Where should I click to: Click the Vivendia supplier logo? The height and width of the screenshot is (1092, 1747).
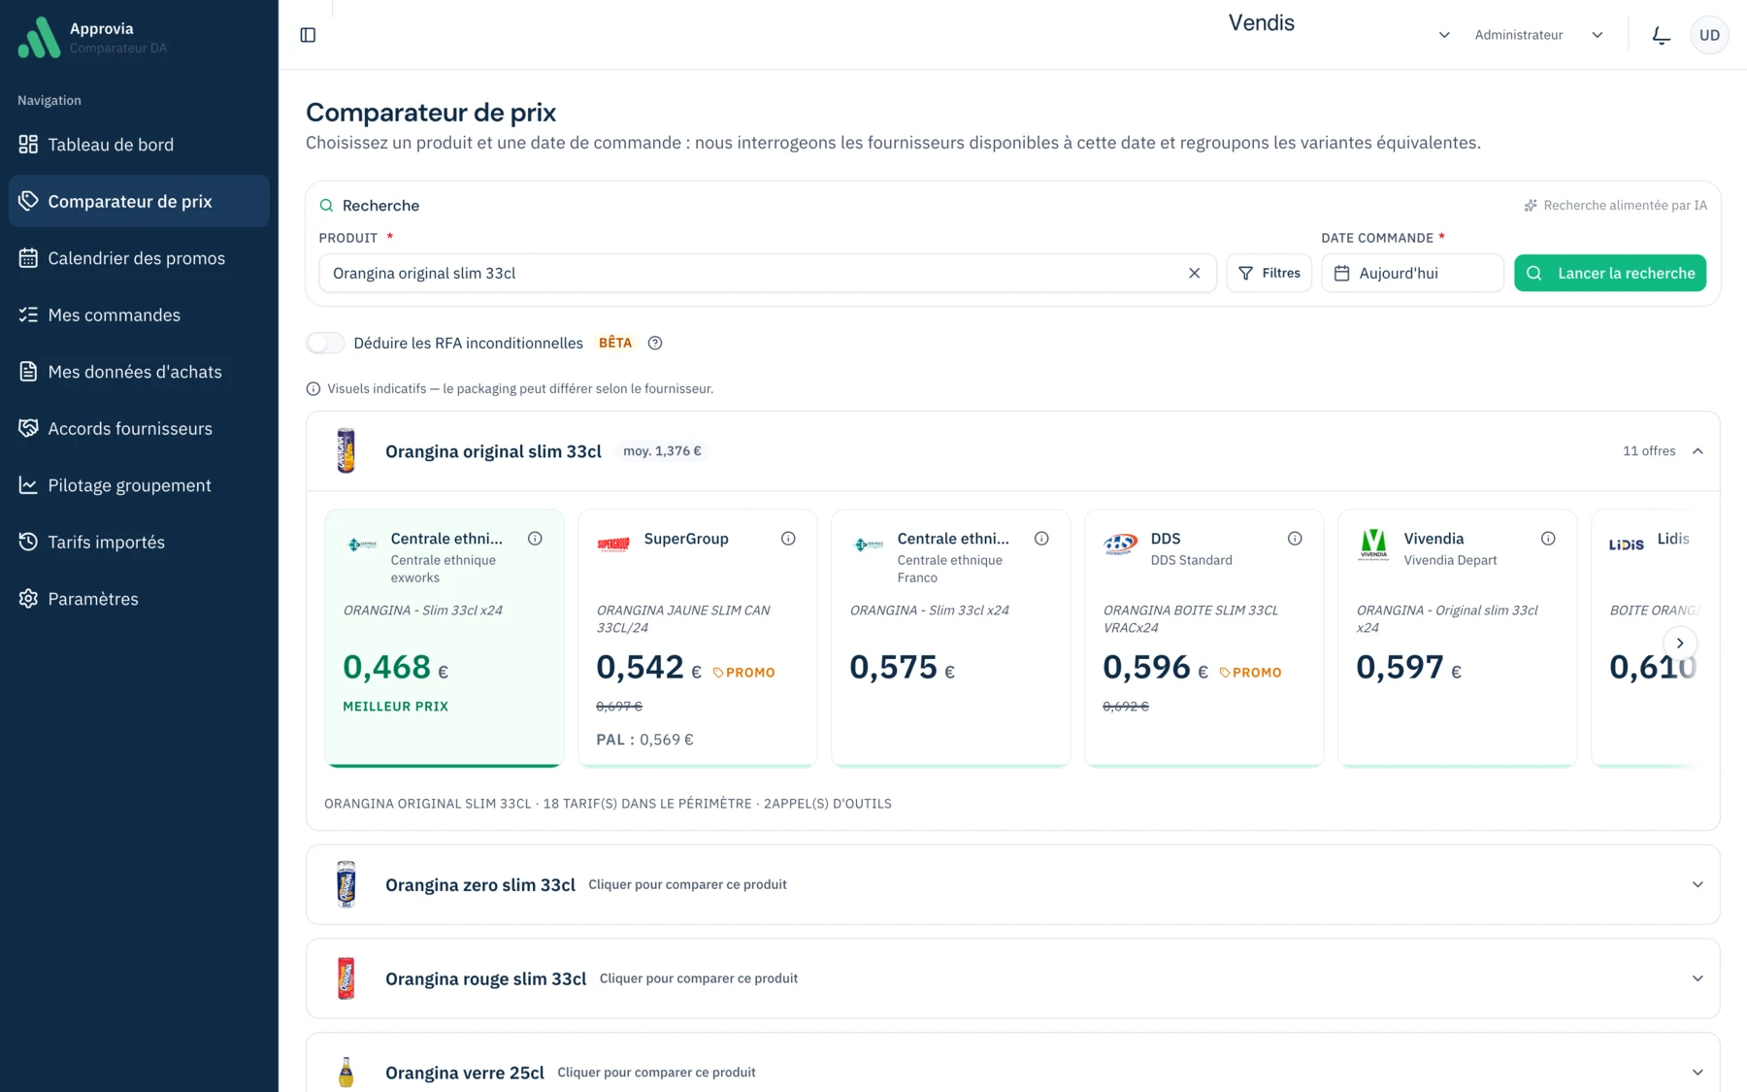[x=1373, y=545]
